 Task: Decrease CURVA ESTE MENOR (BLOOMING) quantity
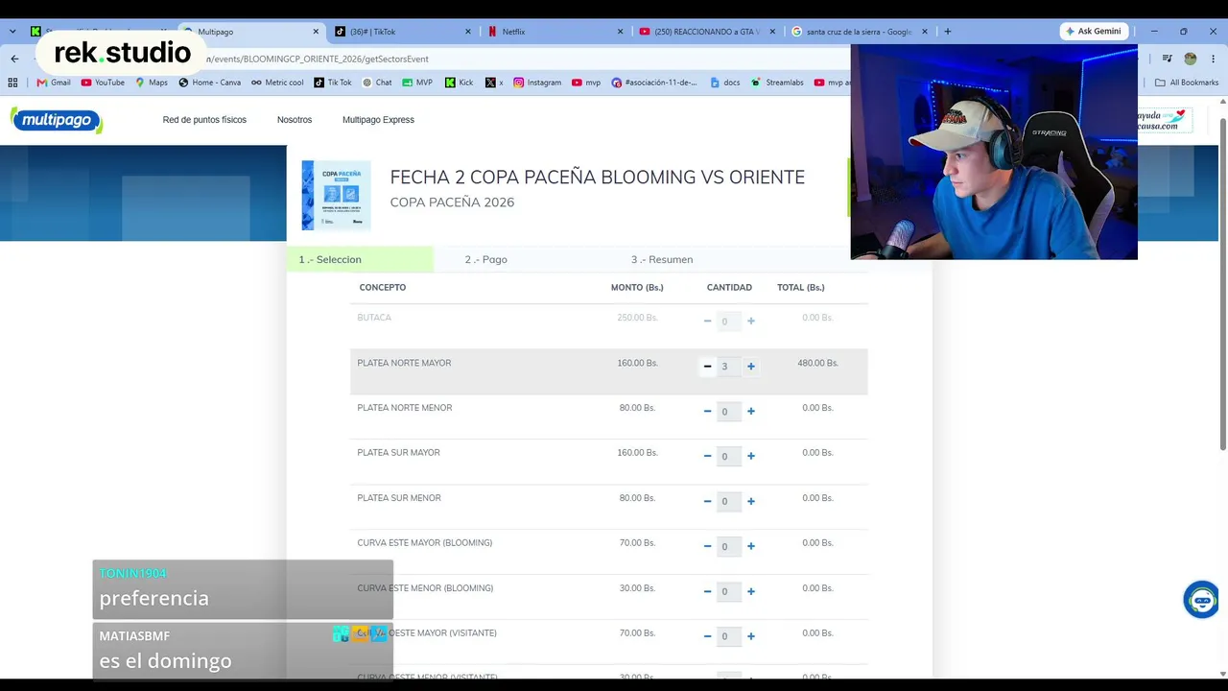(x=707, y=591)
